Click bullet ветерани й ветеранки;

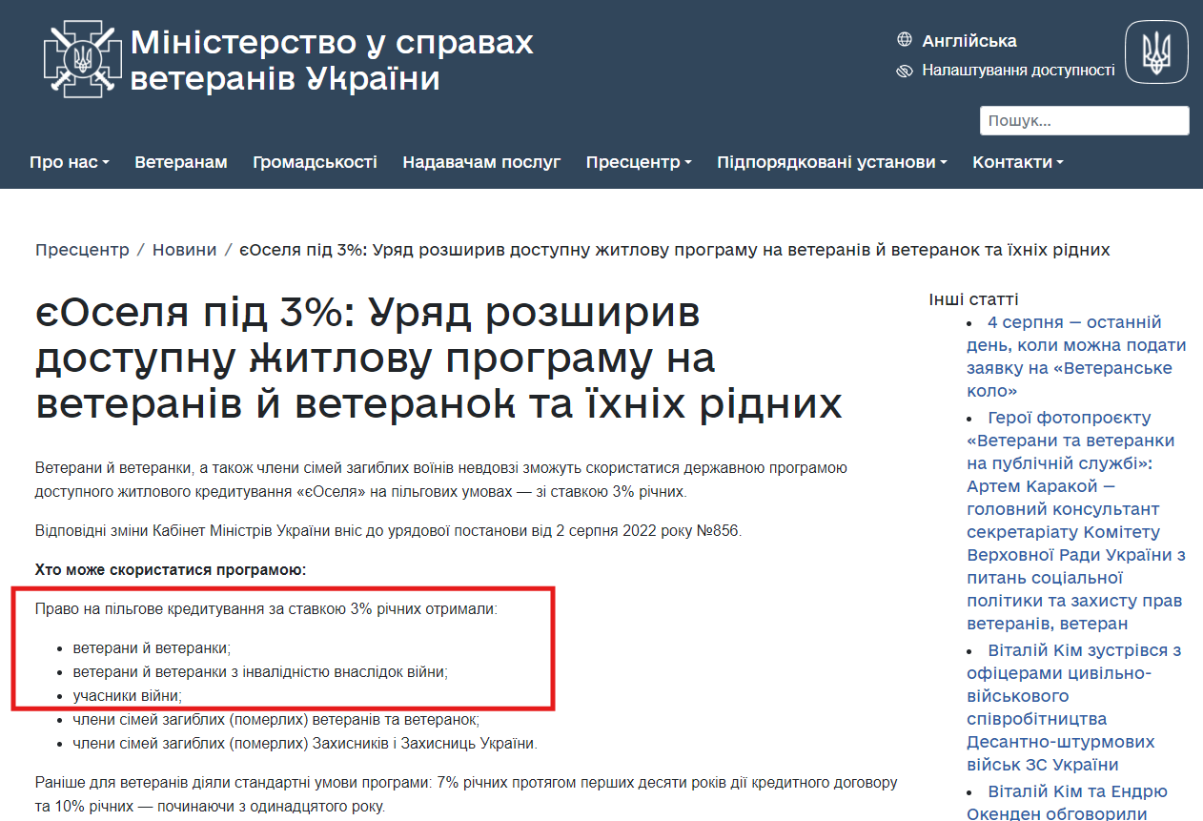[x=153, y=647]
